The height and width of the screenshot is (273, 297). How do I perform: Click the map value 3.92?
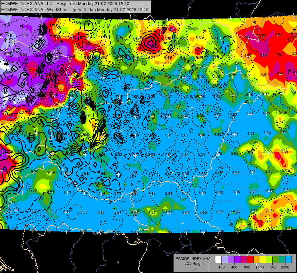click(279, 35)
